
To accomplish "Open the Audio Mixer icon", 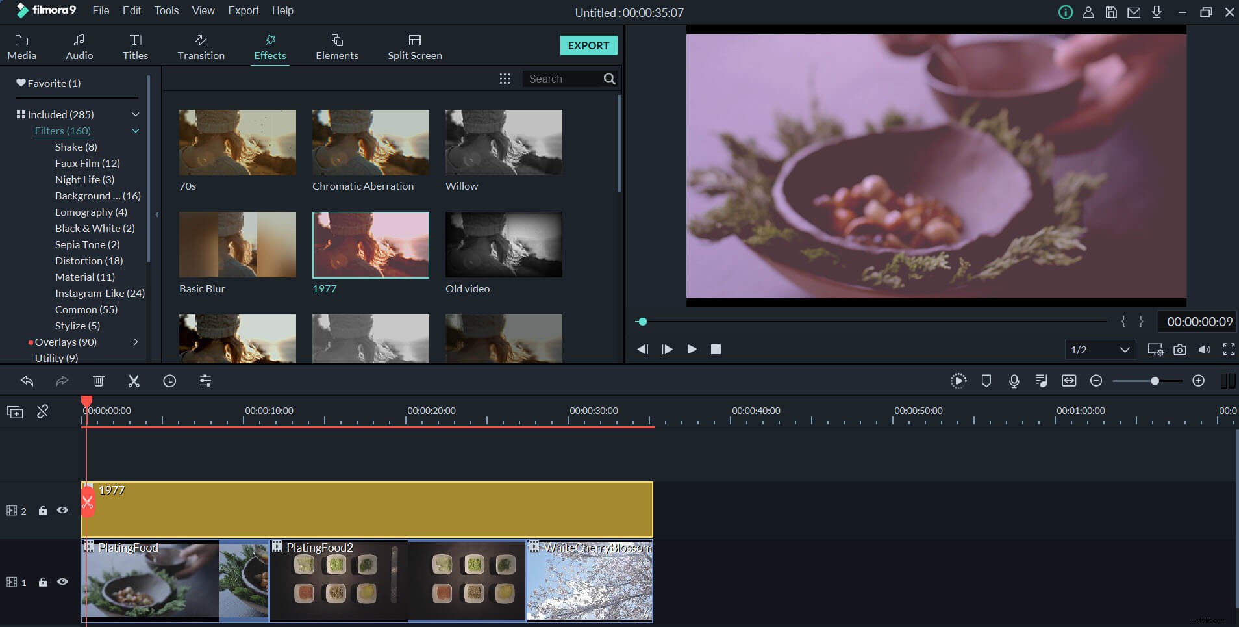I will click(1041, 381).
